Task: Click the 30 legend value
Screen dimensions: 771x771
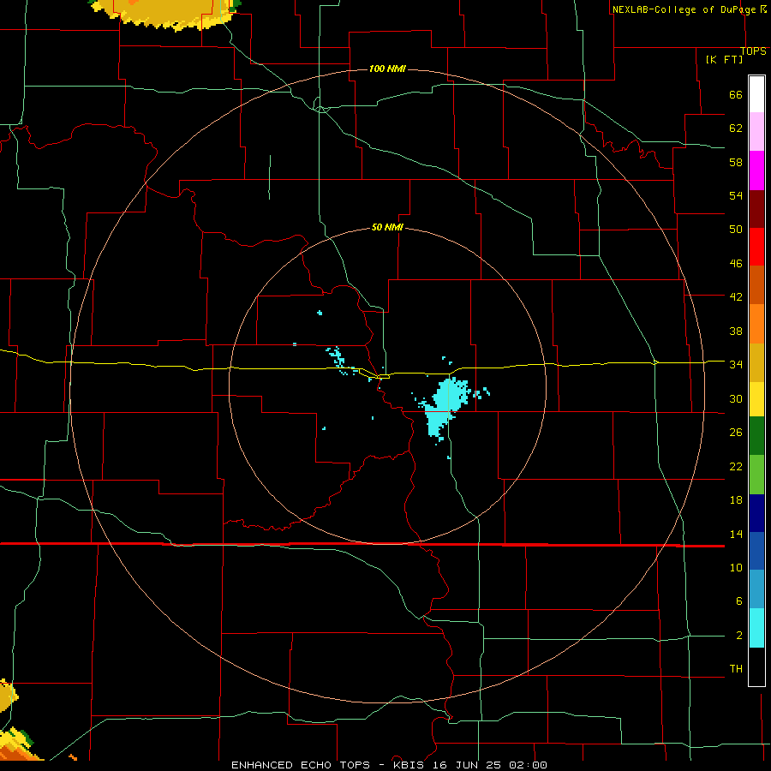Action: pyautogui.click(x=736, y=398)
